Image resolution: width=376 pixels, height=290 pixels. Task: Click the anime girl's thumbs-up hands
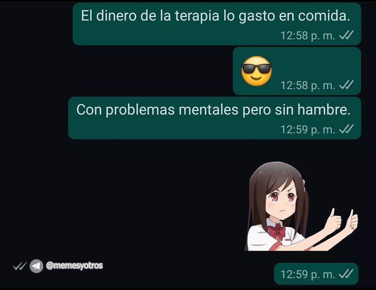coord(343,219)
